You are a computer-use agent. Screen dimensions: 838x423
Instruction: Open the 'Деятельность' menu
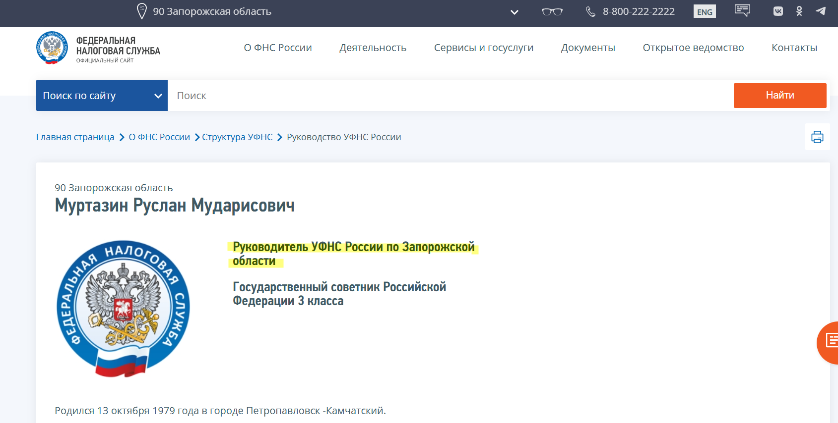click(373, 48)
